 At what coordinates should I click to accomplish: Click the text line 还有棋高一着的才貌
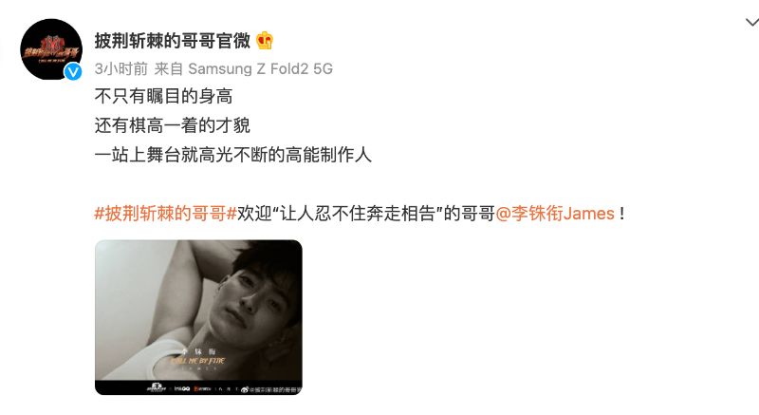pos(173,125)
